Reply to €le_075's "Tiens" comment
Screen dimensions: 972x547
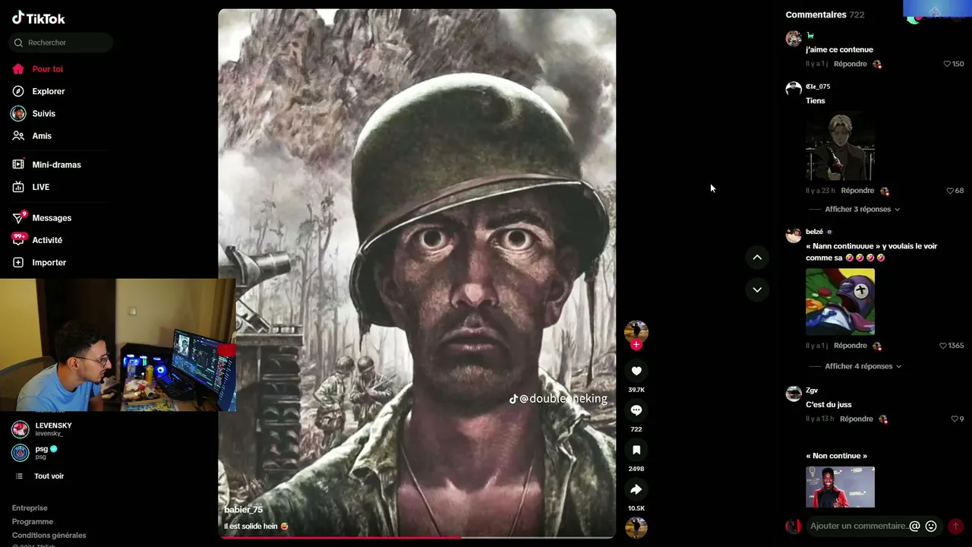pos(858,191)
